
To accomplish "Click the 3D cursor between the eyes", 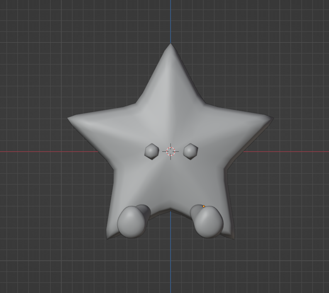I will click(x=171, y=151).
